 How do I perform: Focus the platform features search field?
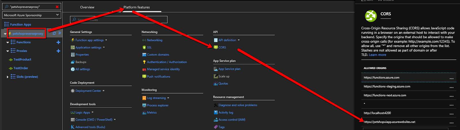(x=119, y=20)
